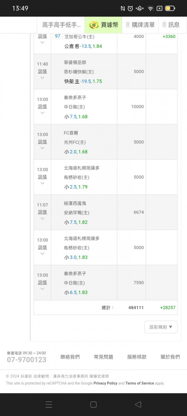Viewport: 187px width, 416px height.
Task: Expand chevron under 11:40 華盛頓巫師 row
Action: pos(42,77)
